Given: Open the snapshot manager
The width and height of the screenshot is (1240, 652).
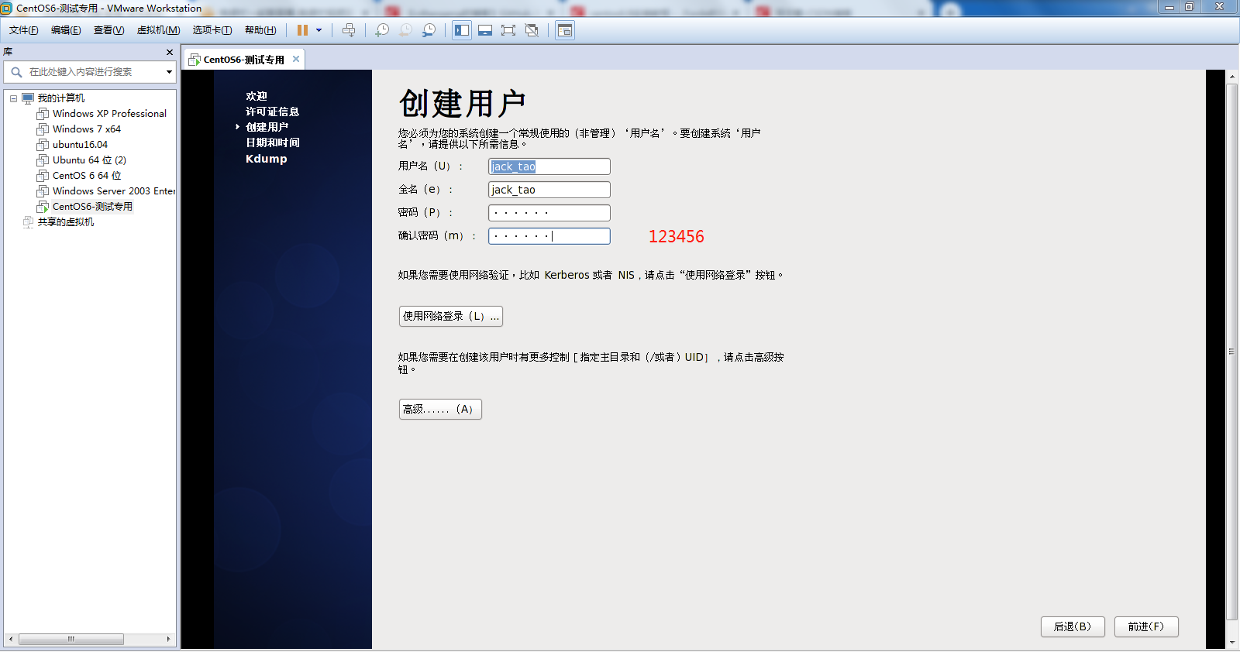Looking at the screenshot, I should [x=429, y=30].
